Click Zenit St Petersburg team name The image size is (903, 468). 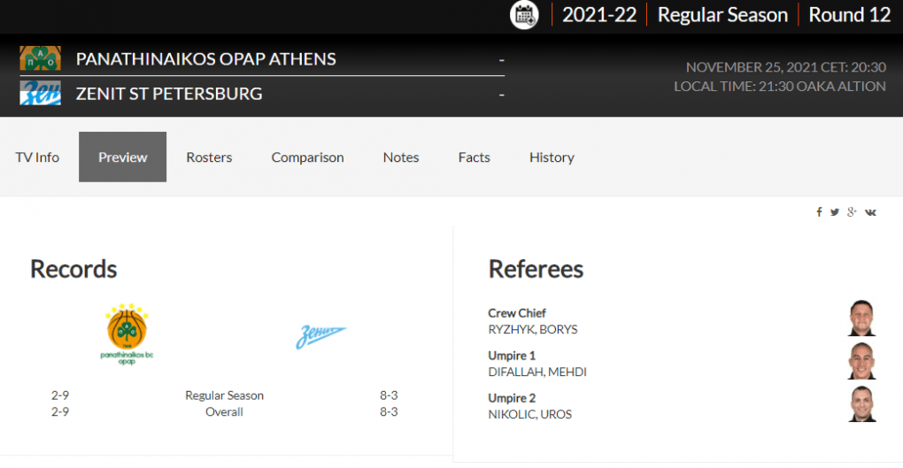(169, 94)
